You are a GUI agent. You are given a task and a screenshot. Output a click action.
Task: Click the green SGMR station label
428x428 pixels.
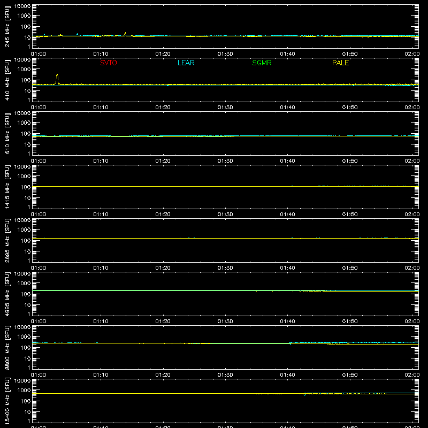pos(262,63)
